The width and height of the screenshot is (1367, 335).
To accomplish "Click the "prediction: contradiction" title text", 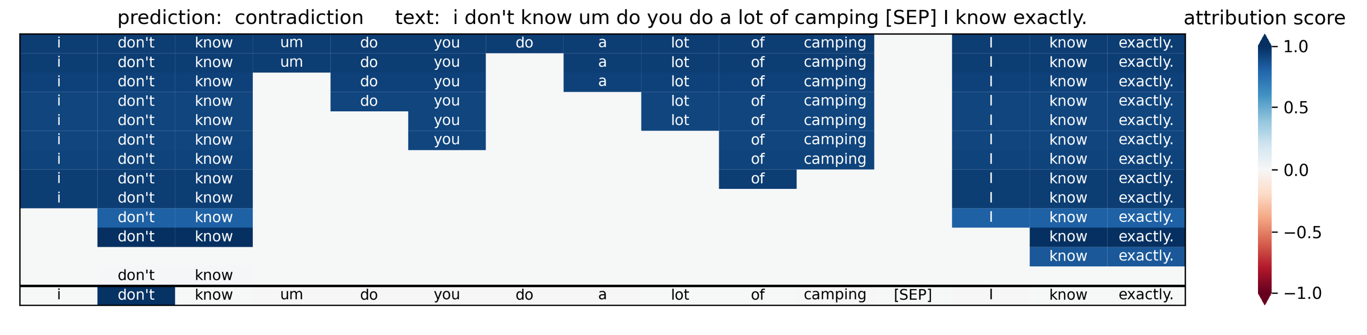I will click(x=240, y=18).
